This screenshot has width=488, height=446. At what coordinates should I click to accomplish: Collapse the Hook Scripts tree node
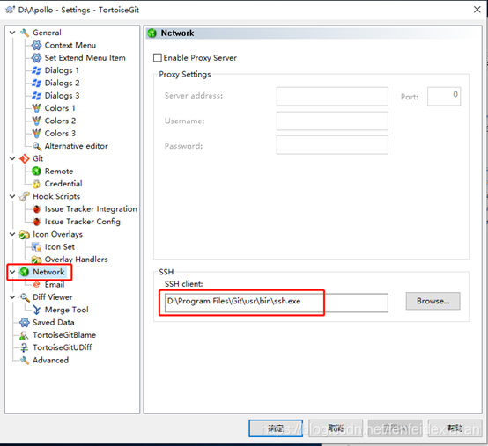(x=12, y=196)
